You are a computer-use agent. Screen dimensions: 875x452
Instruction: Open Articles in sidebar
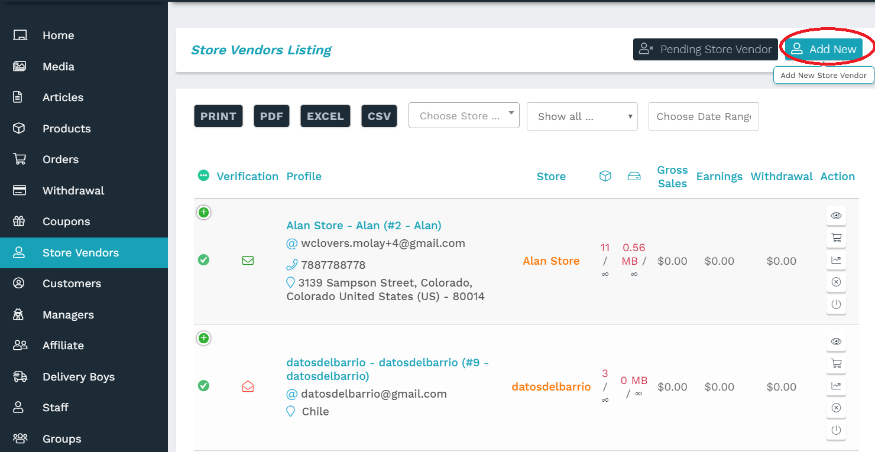click(x=84, y=97)
